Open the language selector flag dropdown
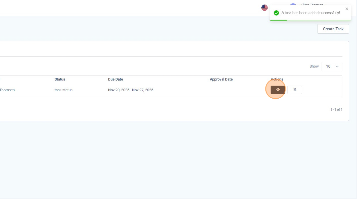Screen dimensions: 357x199 click(264, 8)
